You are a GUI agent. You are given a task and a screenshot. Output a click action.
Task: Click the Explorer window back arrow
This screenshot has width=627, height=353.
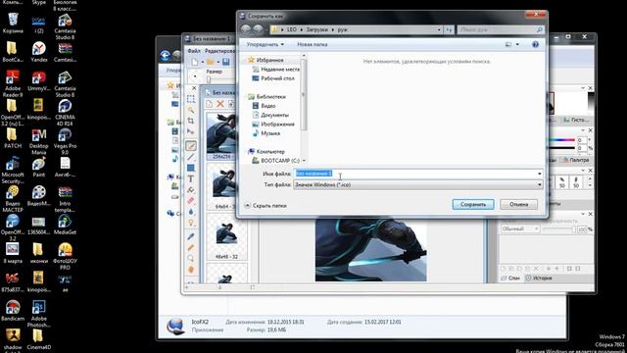click(166, 55)
